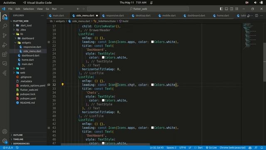The image size is (266, 150).
Task: Click the lightbulb code action on line 32
Action: (x=63, y=84)
